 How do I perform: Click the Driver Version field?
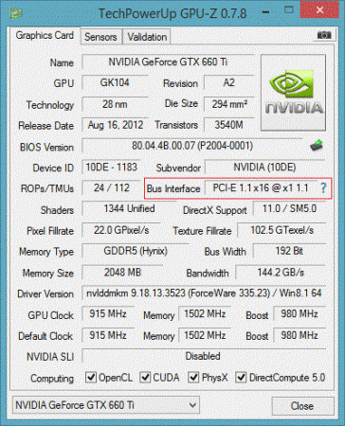[x=204, y=293]
